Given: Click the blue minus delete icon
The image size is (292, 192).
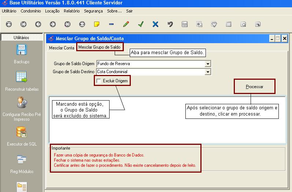Looking at the screenshot, I should point(111,25).
